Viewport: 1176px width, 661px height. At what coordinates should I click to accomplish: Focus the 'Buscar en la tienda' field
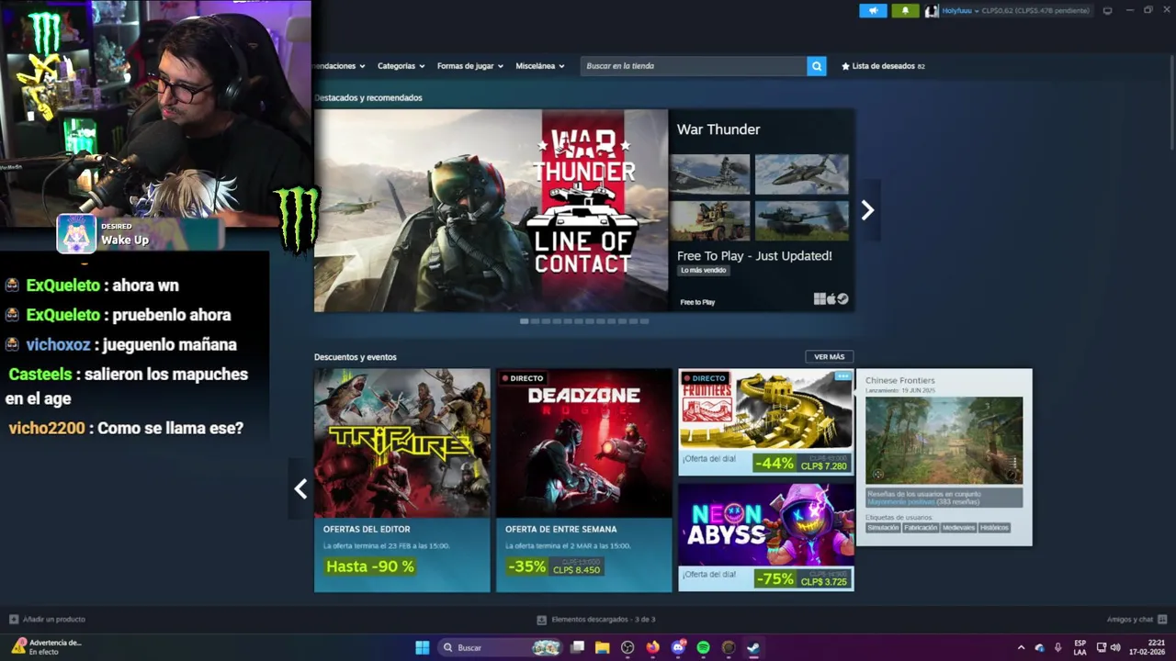(694, 66)
